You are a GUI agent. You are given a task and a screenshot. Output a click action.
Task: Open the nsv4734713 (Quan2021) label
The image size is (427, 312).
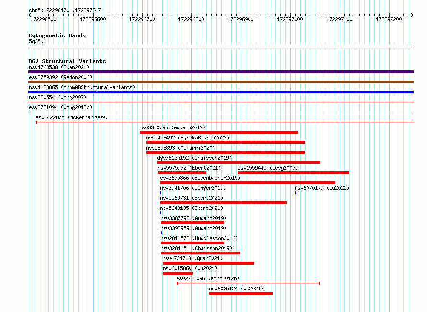[192, 258]
